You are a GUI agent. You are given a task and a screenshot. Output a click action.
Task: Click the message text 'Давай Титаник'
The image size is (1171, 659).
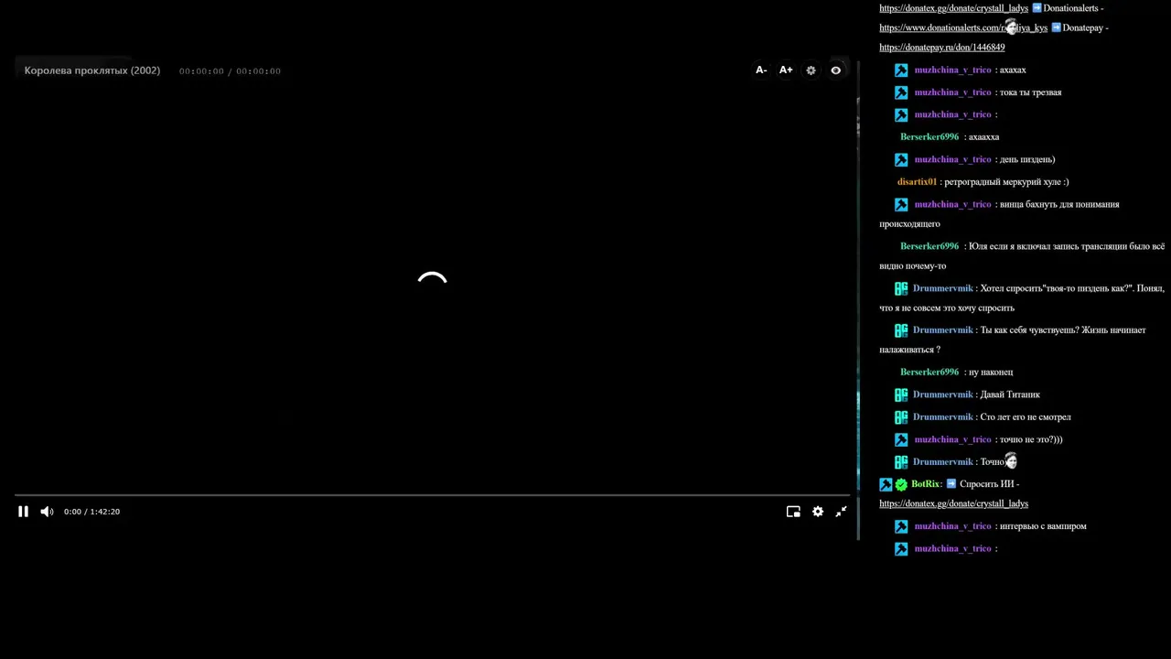(x=1010, y=394)
